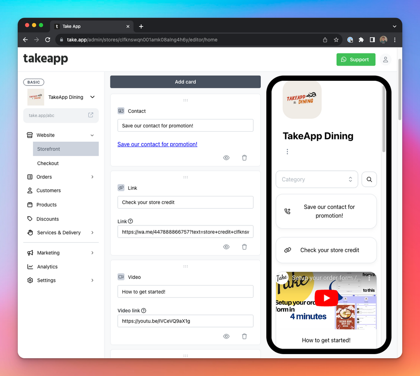This screenshot has width=420, height=376.
Task: Toggle visibility of the Link card
Action: [226, 247]
